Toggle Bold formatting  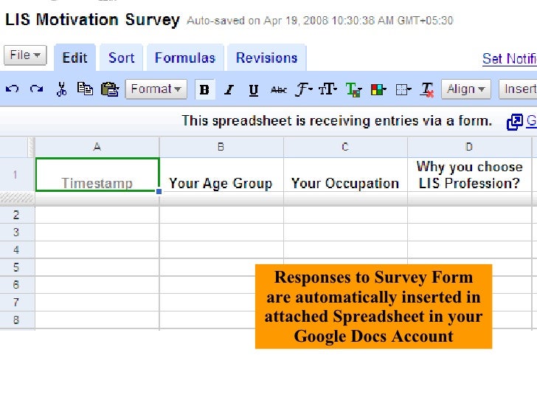pos(205,89)
